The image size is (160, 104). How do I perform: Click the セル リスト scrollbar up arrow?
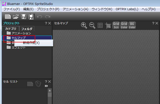tap(50, 91)
